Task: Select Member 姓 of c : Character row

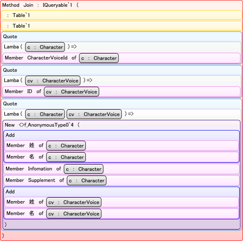Action: click(121, 145)
